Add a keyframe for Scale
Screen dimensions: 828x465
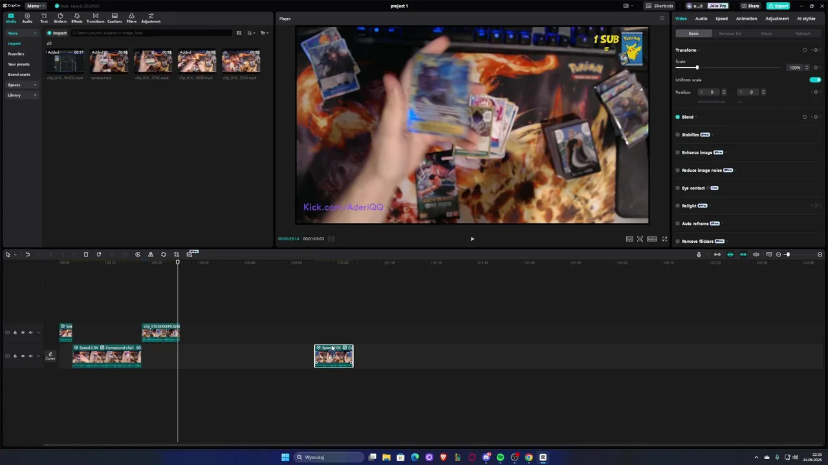pyautogui.click(x=816, y=67)
